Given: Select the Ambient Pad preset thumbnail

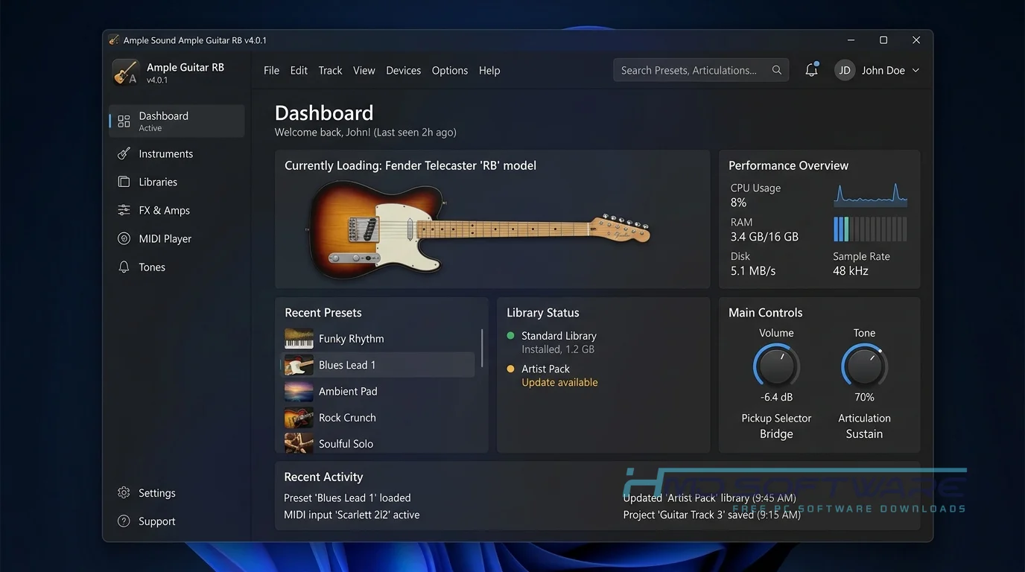Looking at the screenshot, I should pos(299,391).
